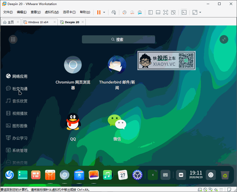Open the Calendar showing March 27 in dock
Screen dimensions: 237x192
[123, 175]
